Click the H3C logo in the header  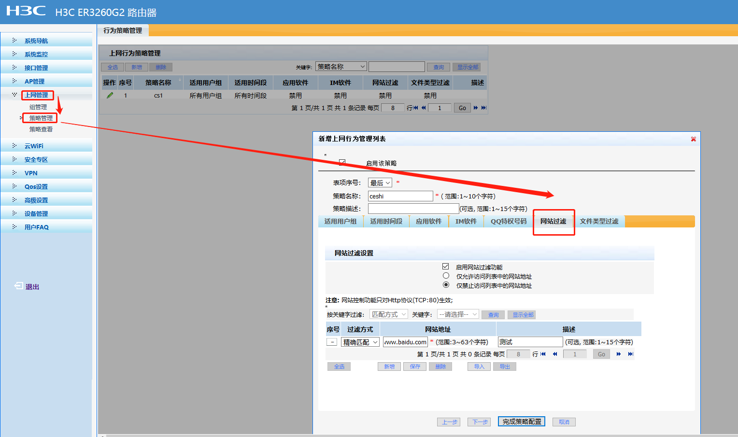[x=26, y=11]
